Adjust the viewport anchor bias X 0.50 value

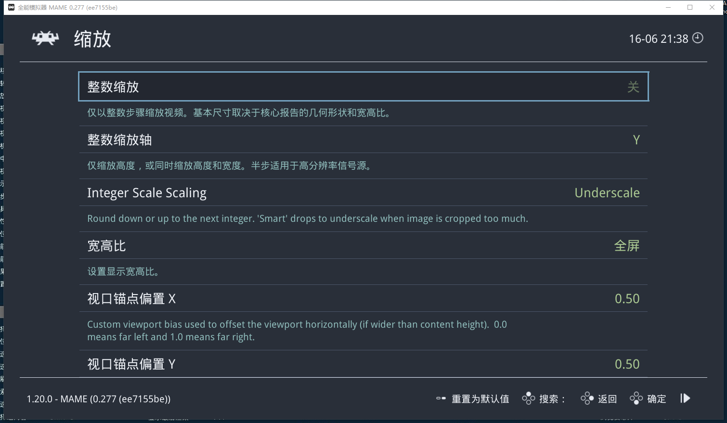627,299
